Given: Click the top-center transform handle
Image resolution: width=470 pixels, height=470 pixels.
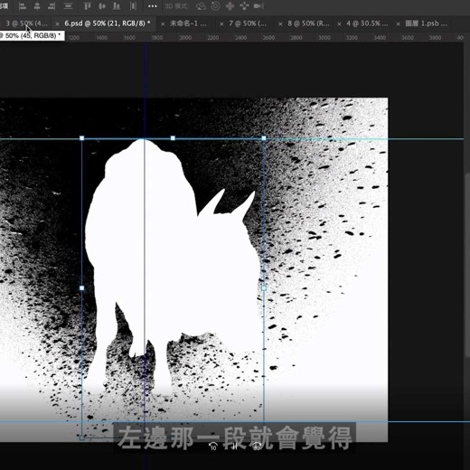Looking at the screenshot, I should click(173, 138).
